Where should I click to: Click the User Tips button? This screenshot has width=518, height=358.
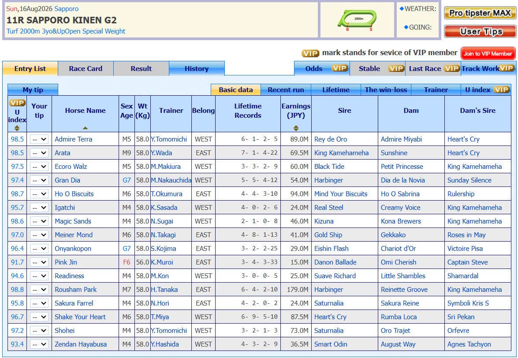pos(480,31)
